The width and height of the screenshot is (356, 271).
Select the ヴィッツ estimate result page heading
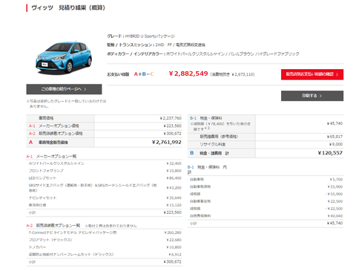[x=68, y=8]
